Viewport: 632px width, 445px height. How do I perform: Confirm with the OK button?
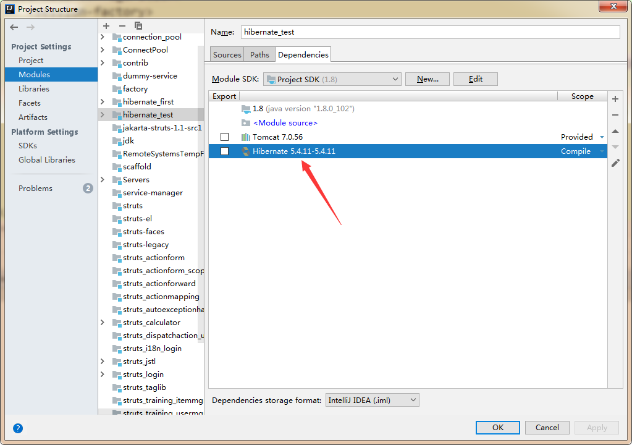[x=498, y=428]
